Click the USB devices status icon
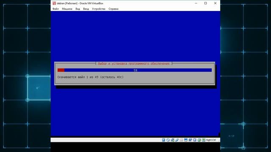The width and height of the screenshot is (271, 152). pos(177,140)
